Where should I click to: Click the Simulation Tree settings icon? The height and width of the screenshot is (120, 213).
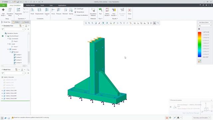pos(21,26)
